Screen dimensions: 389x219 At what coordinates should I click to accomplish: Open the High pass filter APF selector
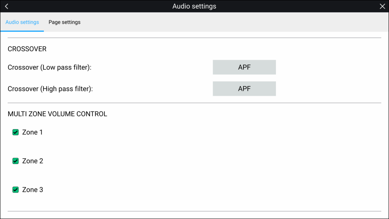click(244, 88)
